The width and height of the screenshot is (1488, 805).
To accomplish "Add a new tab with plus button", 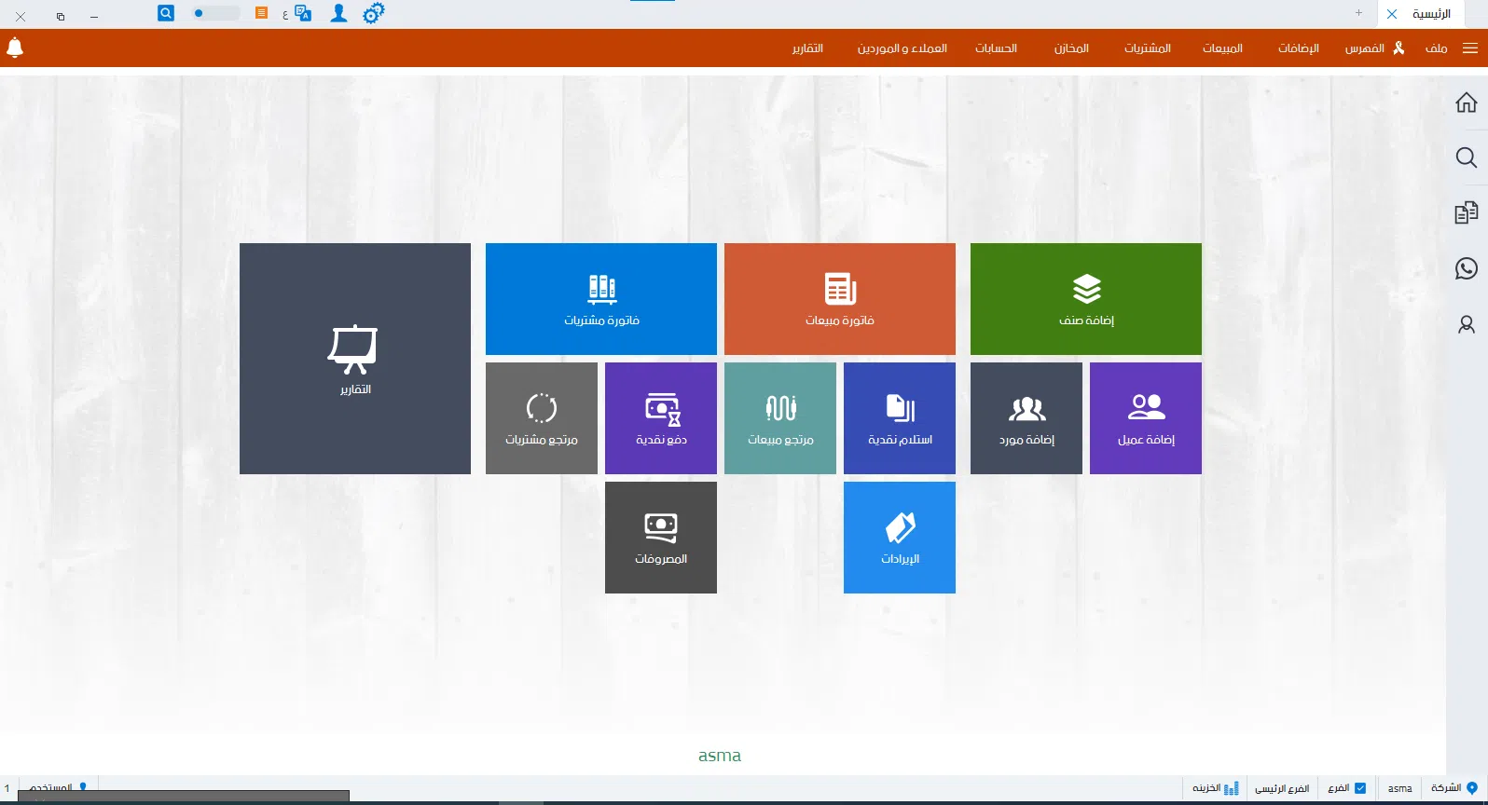I will click(1358, 13).
